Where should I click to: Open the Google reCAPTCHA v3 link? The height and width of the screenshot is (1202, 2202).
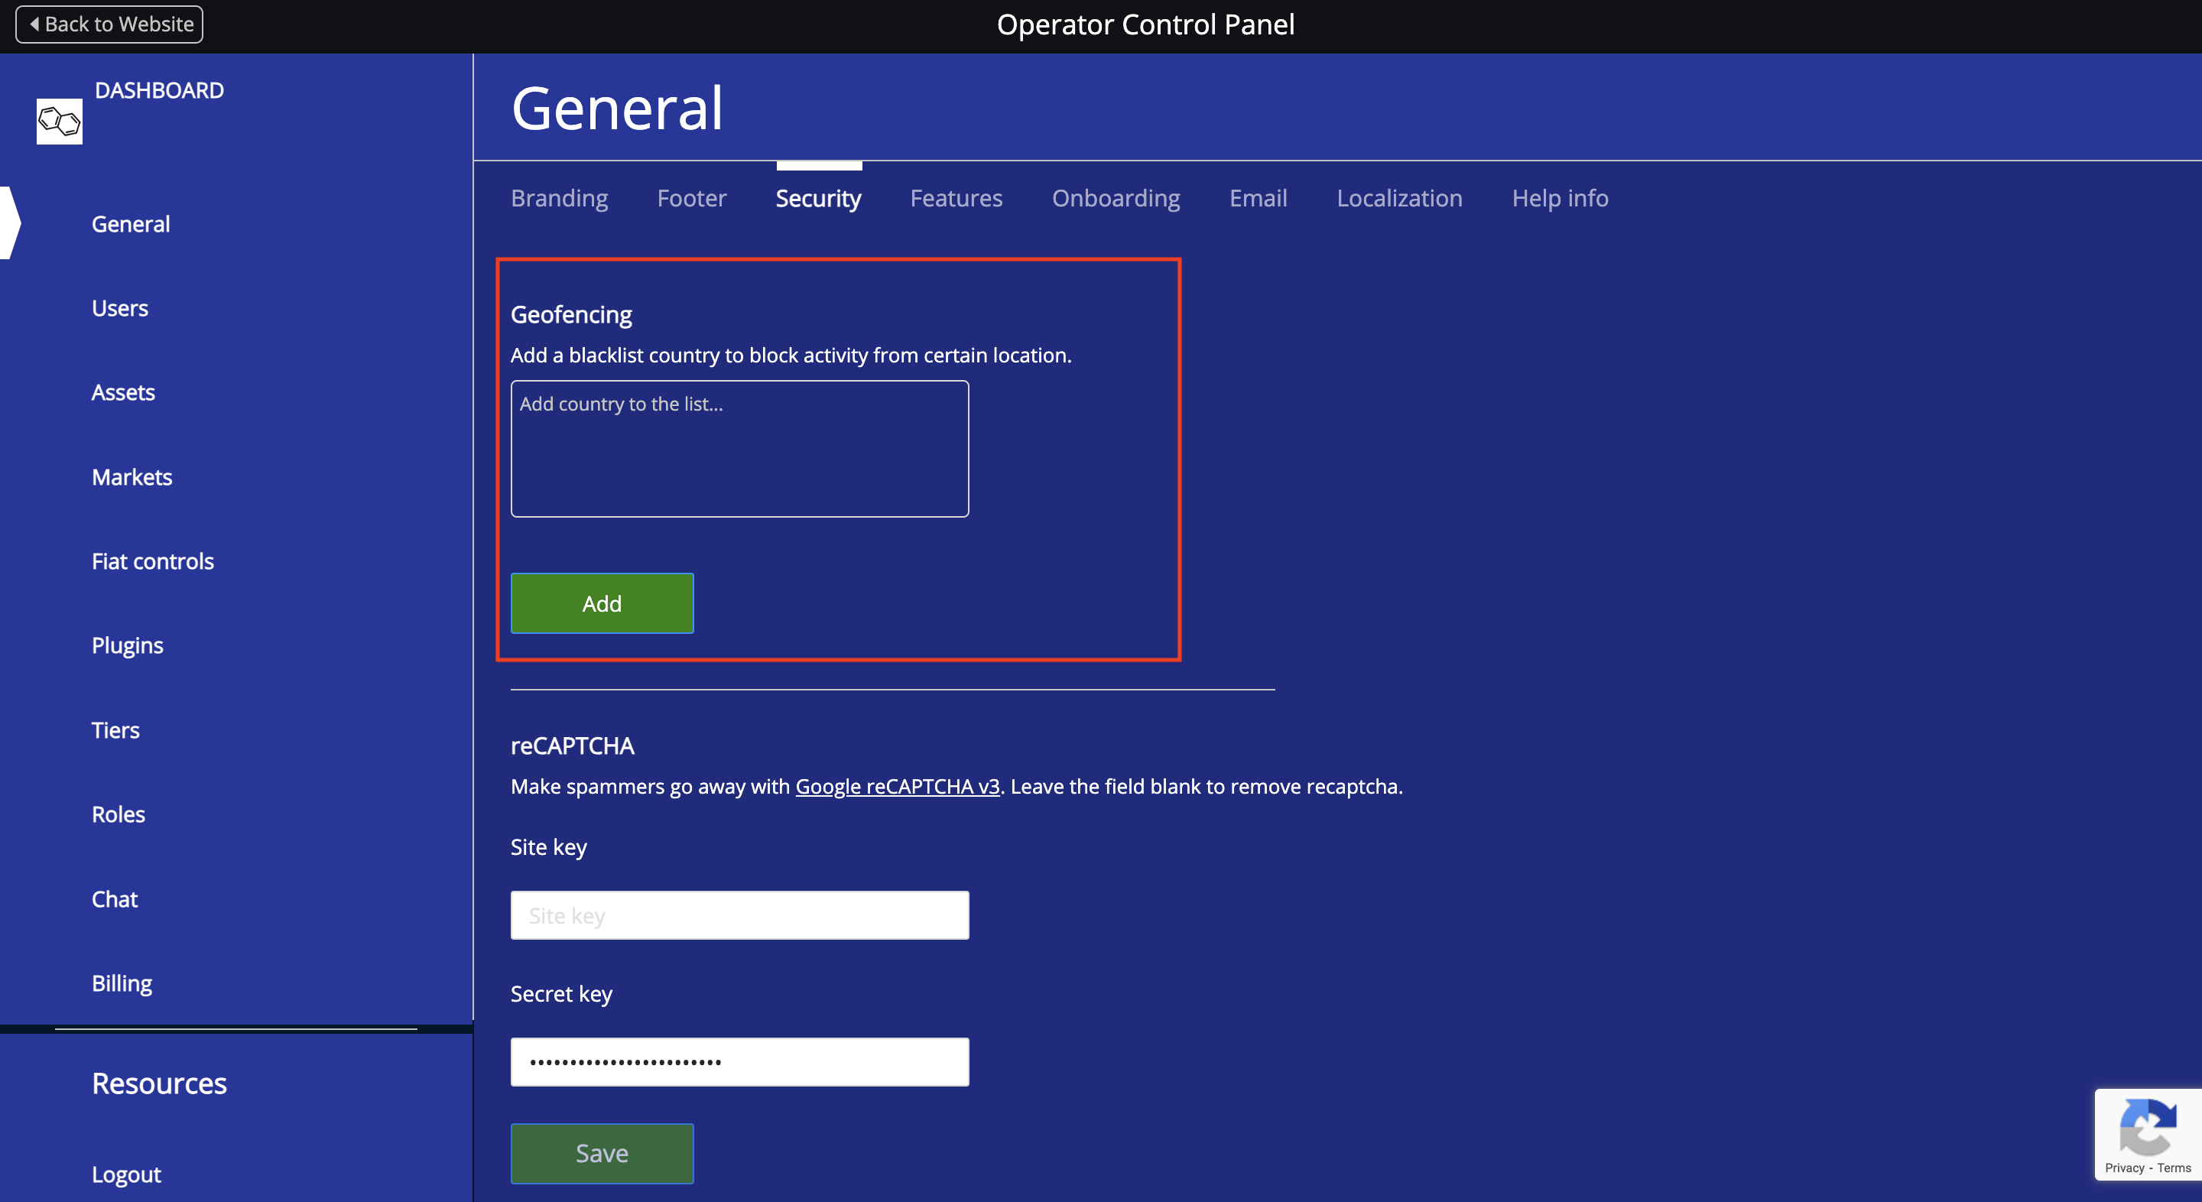897,787
